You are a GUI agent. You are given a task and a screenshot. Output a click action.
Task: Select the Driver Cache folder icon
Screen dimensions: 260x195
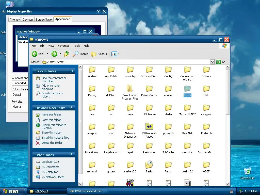click(149, 89)
